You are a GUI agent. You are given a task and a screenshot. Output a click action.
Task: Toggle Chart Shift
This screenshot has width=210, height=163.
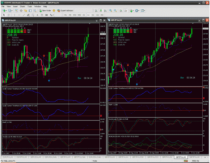125,10
